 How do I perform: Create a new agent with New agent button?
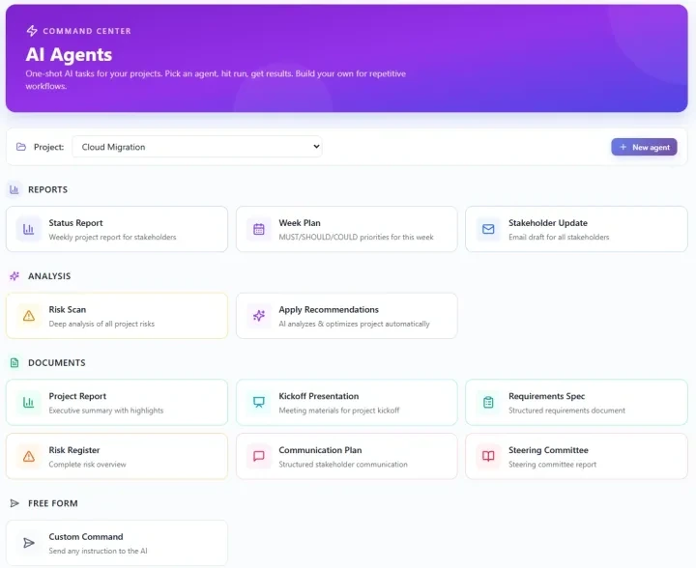click(x=644, y=147)
